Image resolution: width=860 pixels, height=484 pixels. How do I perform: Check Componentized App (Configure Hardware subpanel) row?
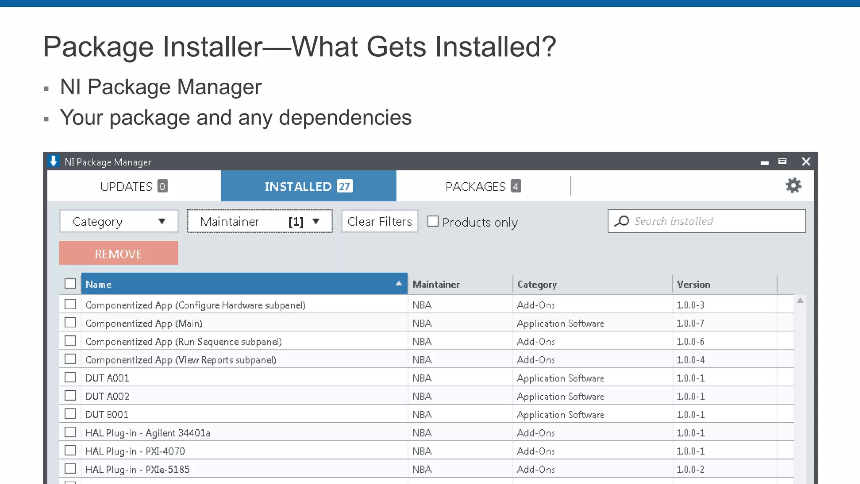[x=70, y=304]
